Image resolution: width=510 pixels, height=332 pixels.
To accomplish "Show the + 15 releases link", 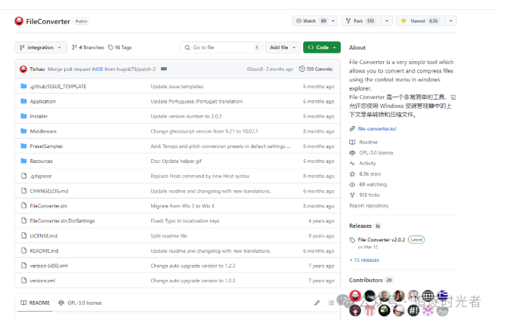I will 364,260.
